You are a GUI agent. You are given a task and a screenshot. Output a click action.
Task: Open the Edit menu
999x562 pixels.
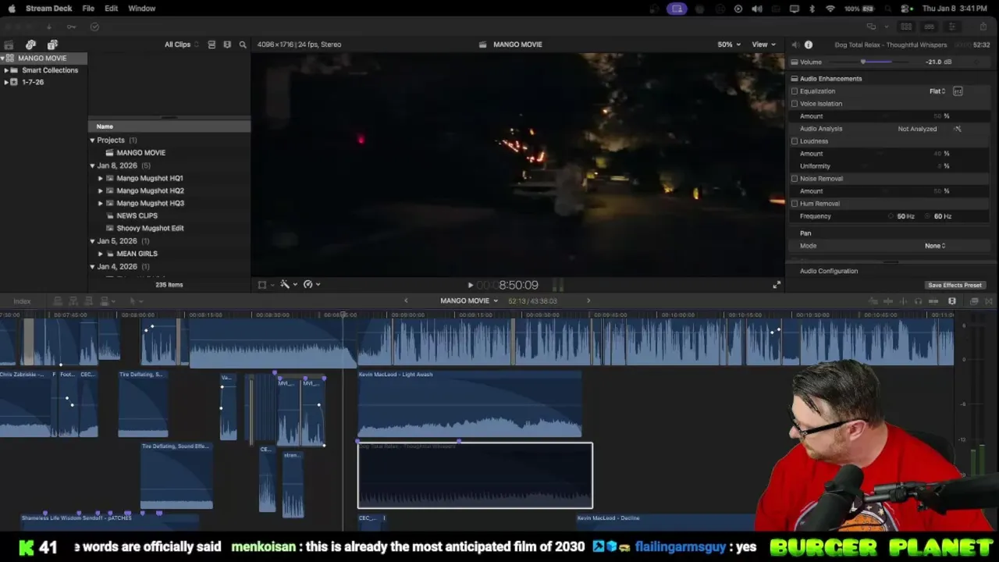pos(112,9)
